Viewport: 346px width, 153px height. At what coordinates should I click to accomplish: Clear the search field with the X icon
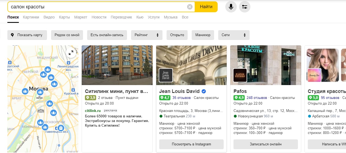pos(190,7)
